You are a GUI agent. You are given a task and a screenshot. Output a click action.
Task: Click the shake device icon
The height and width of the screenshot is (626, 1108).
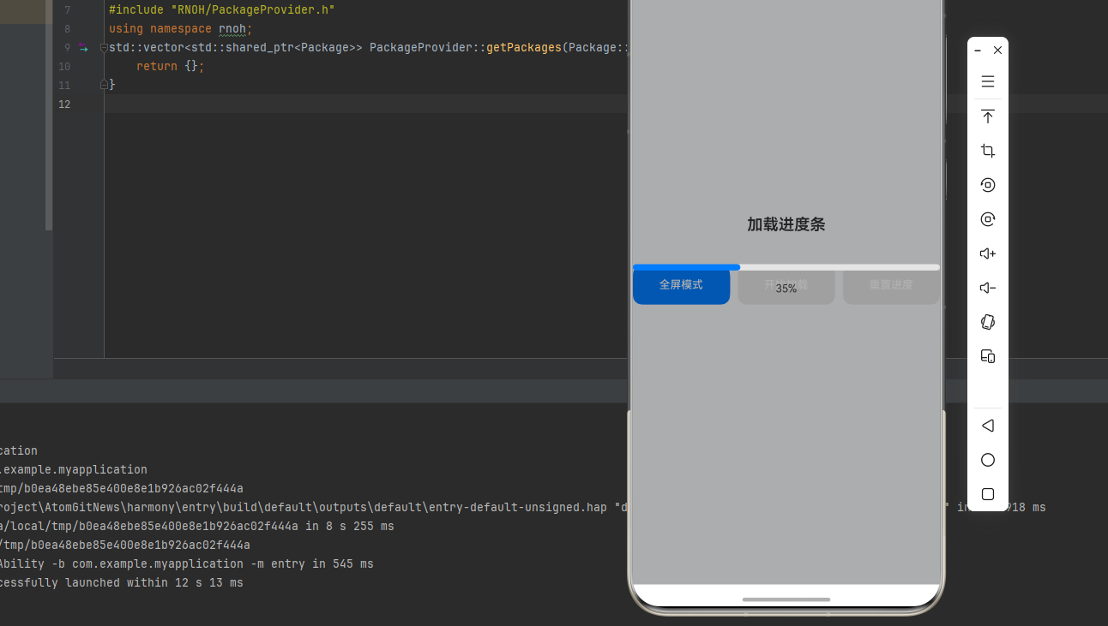[988, 322]
